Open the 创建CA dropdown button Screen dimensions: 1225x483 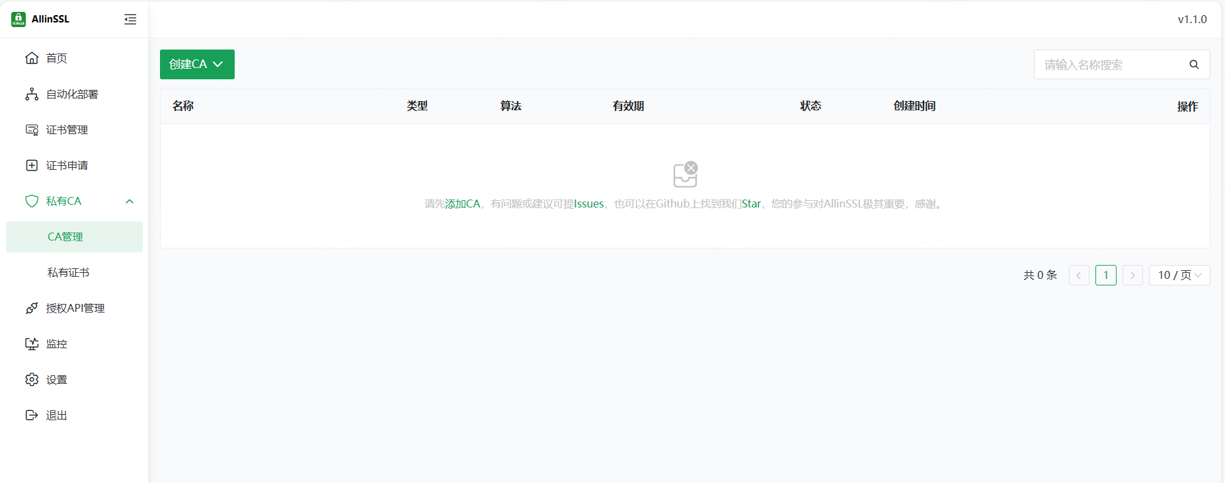[x=197, y=64]
